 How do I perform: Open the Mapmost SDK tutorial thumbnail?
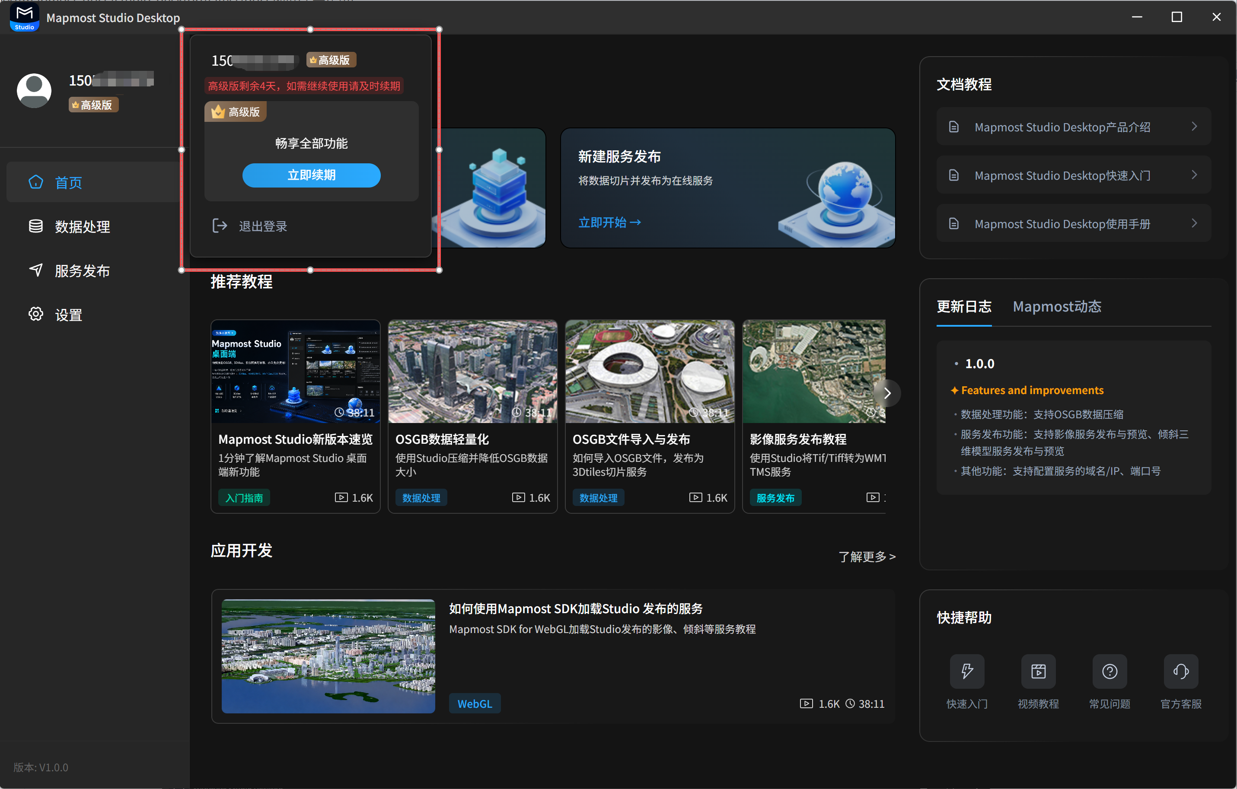pos(328,656)
